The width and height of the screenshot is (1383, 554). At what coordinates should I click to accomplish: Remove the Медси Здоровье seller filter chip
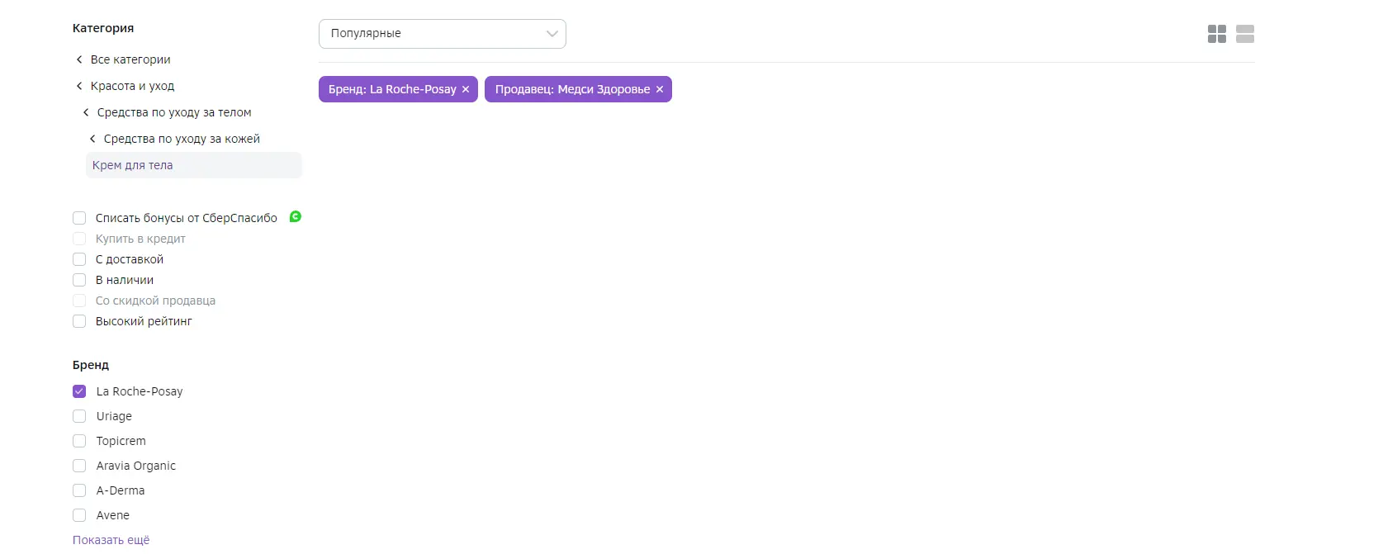pyautogui.click(x=660, y=89)
